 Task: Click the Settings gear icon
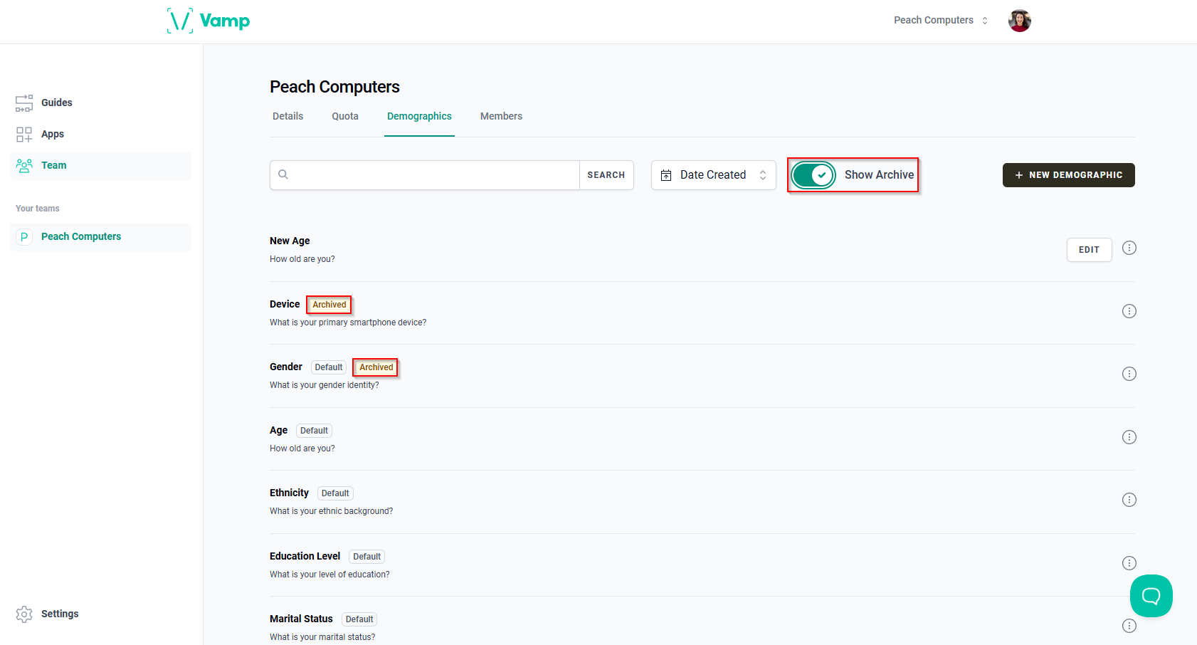click(x=24, y=614)
